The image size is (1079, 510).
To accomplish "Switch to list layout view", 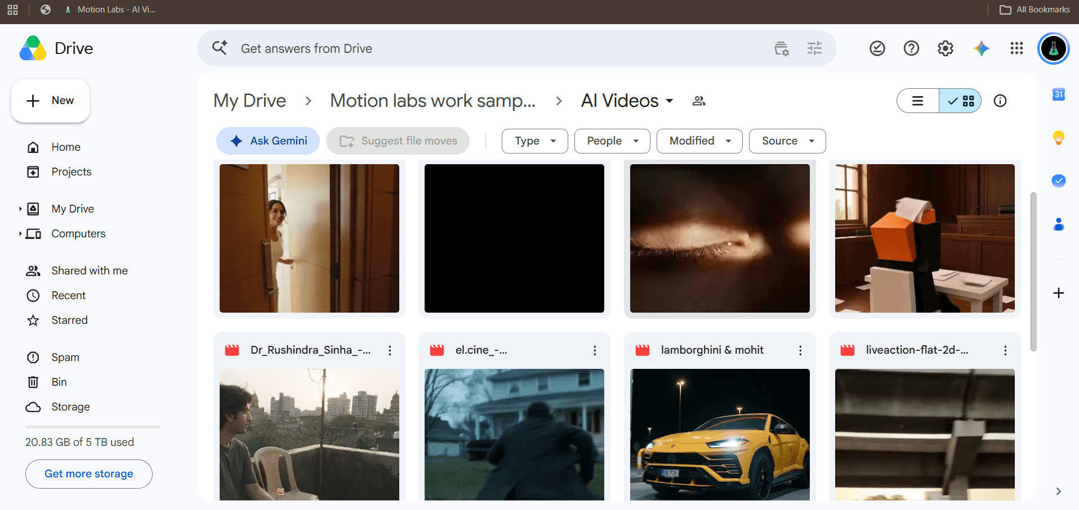I will [x=918, y=101].
